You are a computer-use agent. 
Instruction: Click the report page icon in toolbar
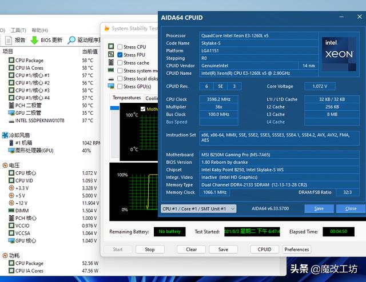point(9,40)
